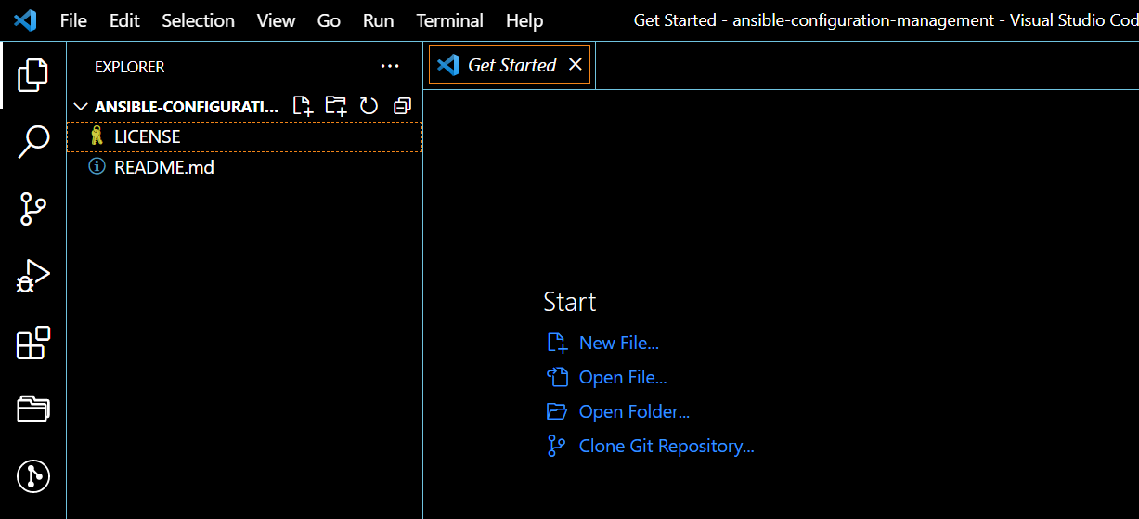Viewport: 1139px width, 519px height.
Task: Open the Run menu
Action: (x=379, y=20)
